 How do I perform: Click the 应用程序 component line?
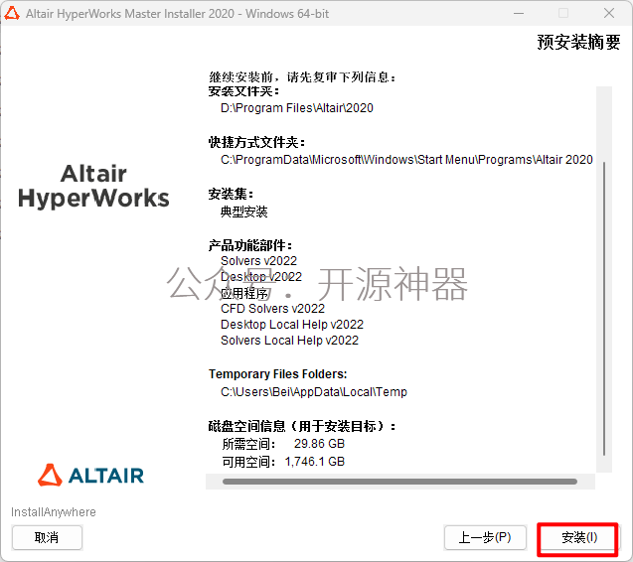[x=243, y=293]
